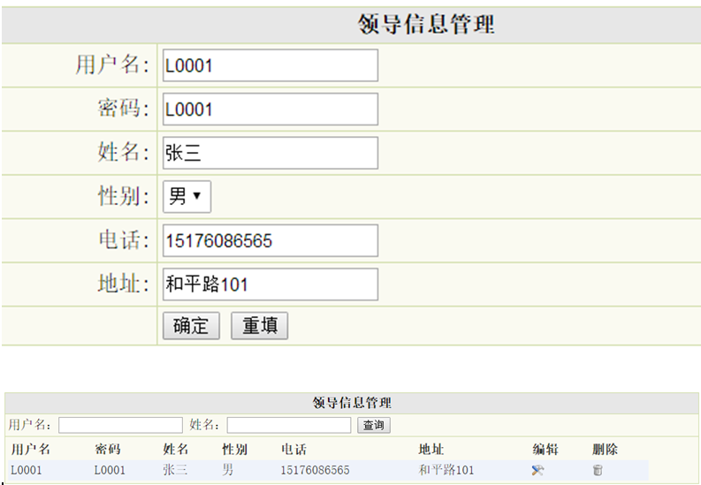Click the 电话 table column header

(x=294, y=450)
